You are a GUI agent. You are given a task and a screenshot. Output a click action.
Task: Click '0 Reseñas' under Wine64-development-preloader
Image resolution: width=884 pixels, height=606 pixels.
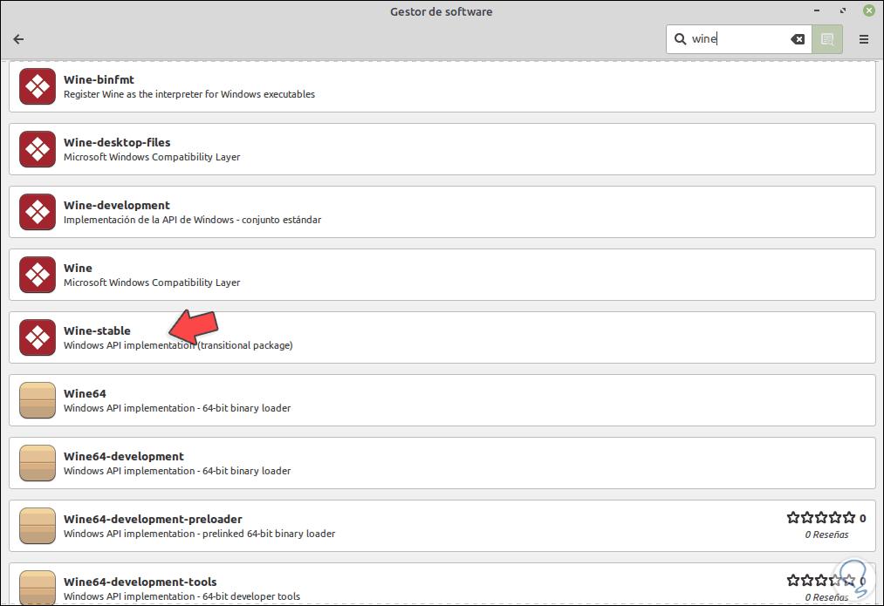pos(826,535)
